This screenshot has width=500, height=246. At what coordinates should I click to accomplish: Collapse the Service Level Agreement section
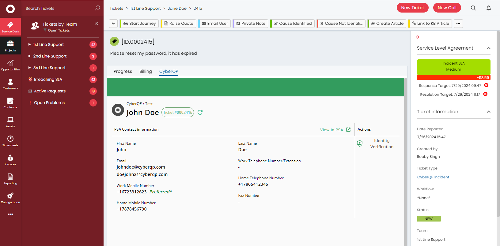(488, 48)
